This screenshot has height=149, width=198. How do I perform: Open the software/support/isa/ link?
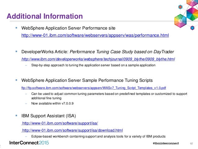pos(60,123)
